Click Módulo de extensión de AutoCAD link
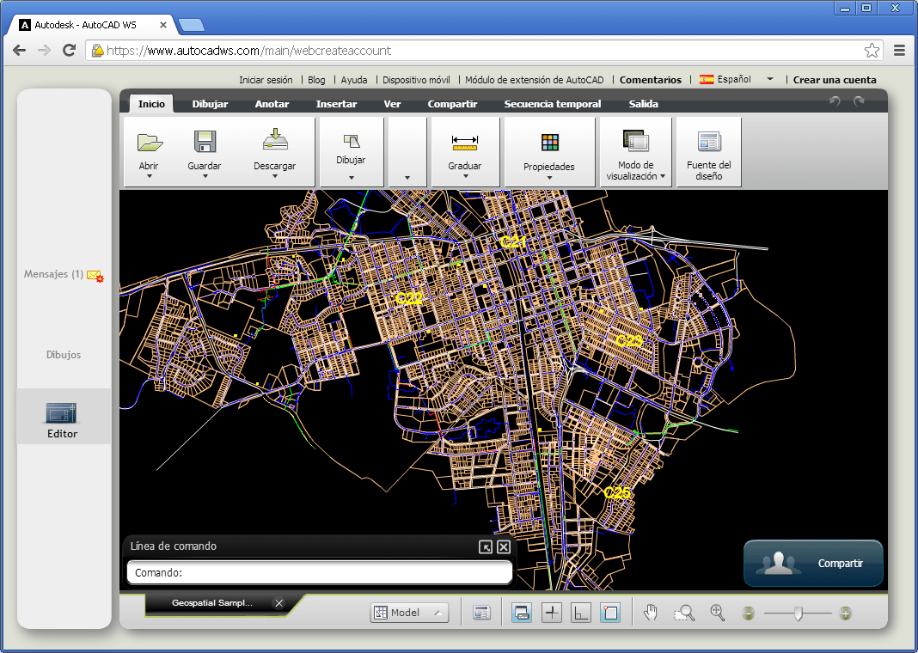The width and height of the screenshot is (918, 653). coord(534,80)
